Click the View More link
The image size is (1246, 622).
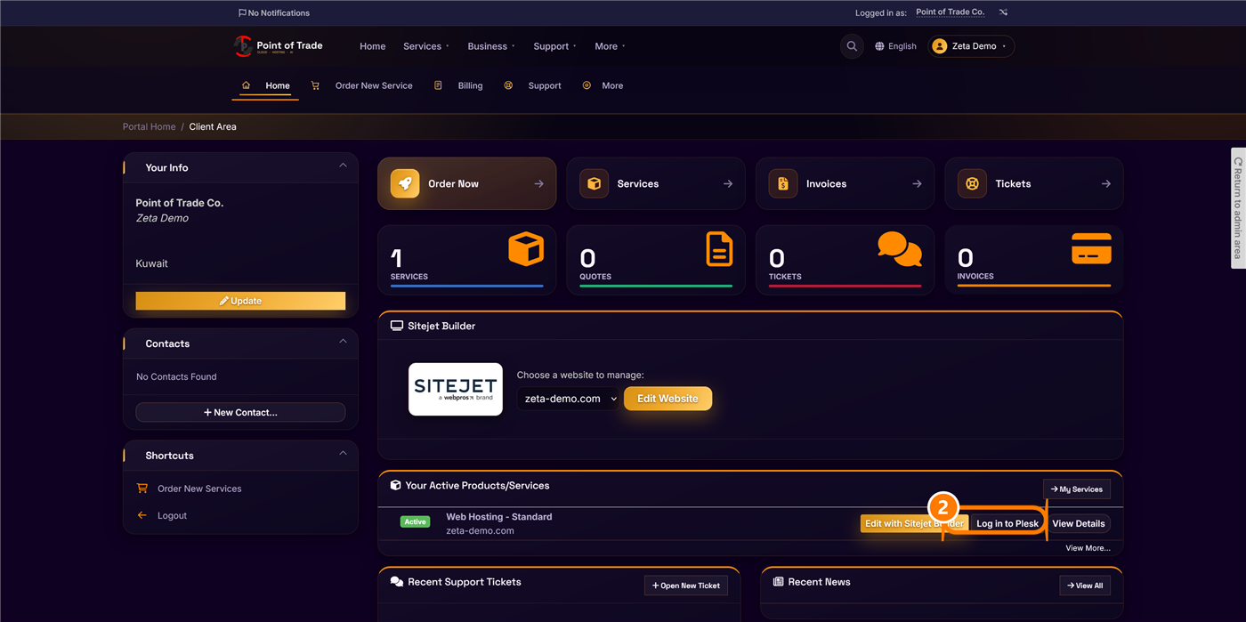pyautogui.click(x=1088, y=548)
